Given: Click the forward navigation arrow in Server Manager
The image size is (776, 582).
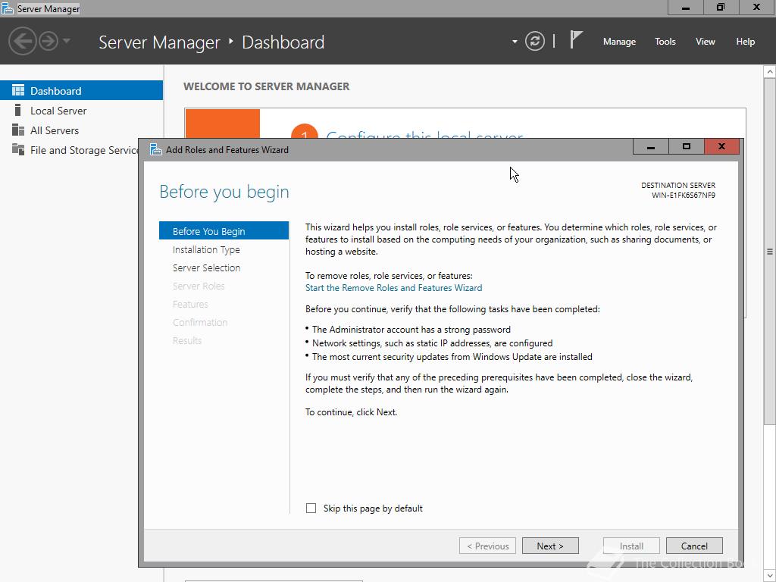Looking at the screenshot, I should [x=48, y=41].
